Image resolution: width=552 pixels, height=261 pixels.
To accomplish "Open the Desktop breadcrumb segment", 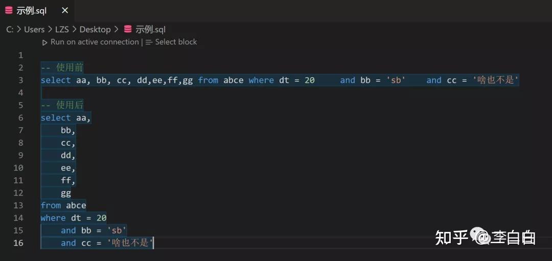I will pos(95,30).
